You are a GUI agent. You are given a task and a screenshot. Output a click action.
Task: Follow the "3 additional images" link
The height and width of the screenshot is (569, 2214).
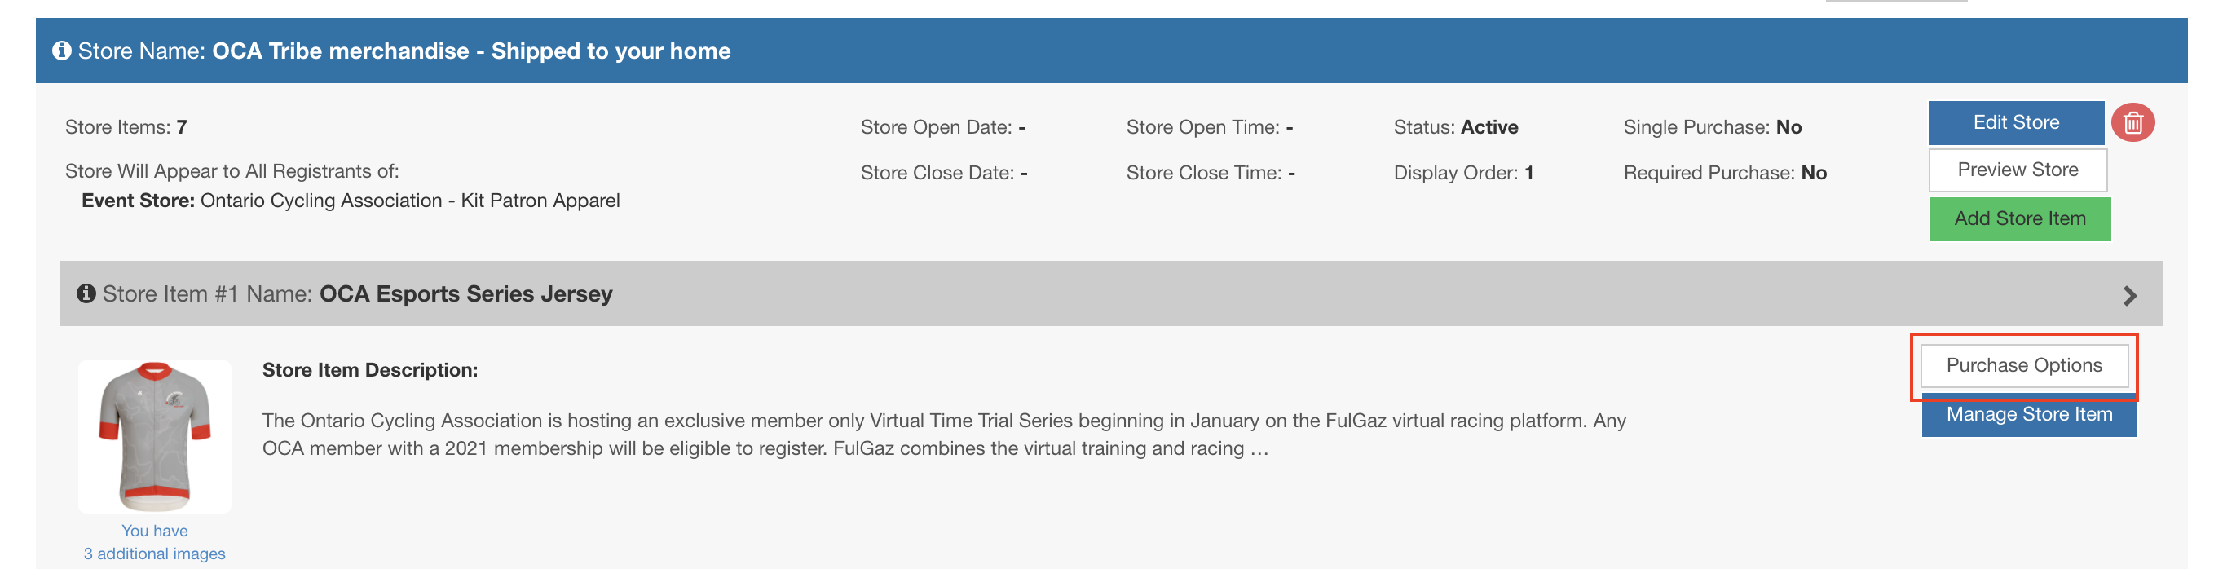(155, 554)
